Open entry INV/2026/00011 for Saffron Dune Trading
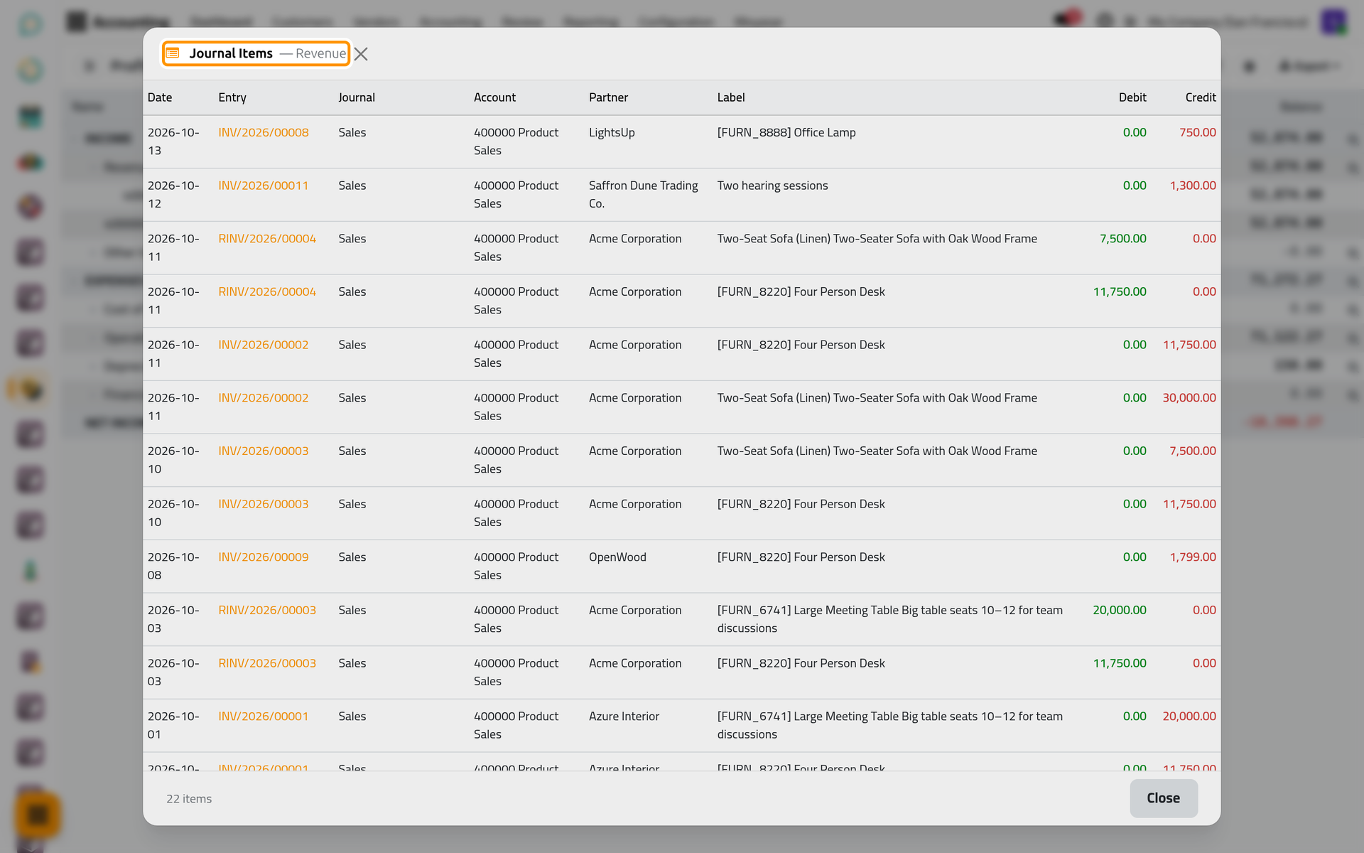1364x853 pixels. (x=264, y=186)
